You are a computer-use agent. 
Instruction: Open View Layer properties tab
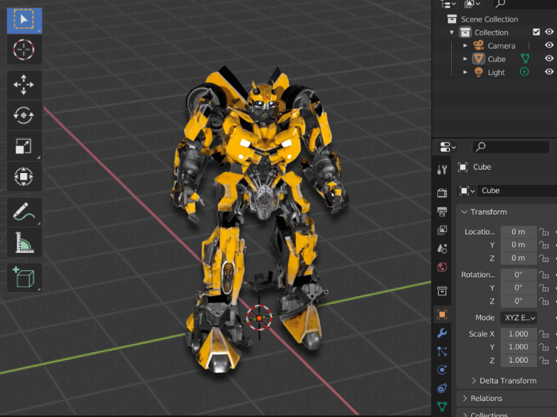tap(442, 230)
